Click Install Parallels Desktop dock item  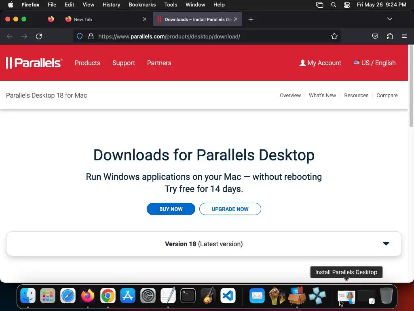click(346, 296)
